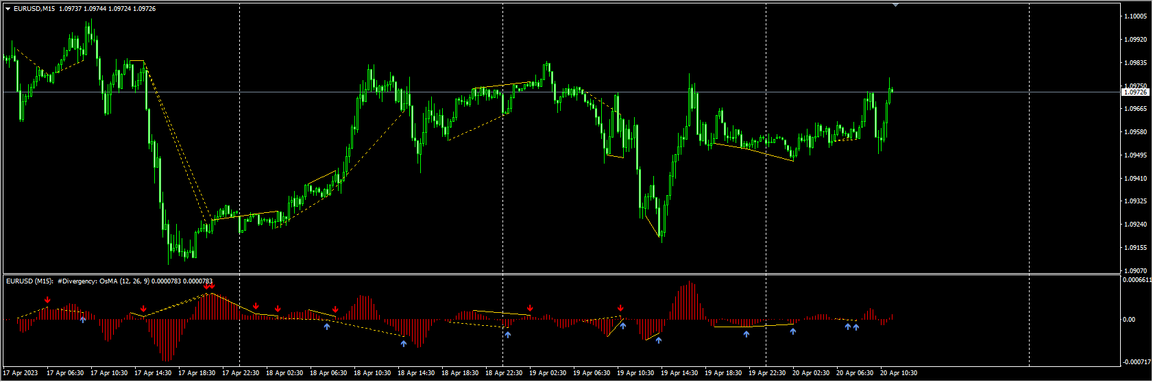Select blue up arrow near 18 Apr 22:30

point(508,335)
